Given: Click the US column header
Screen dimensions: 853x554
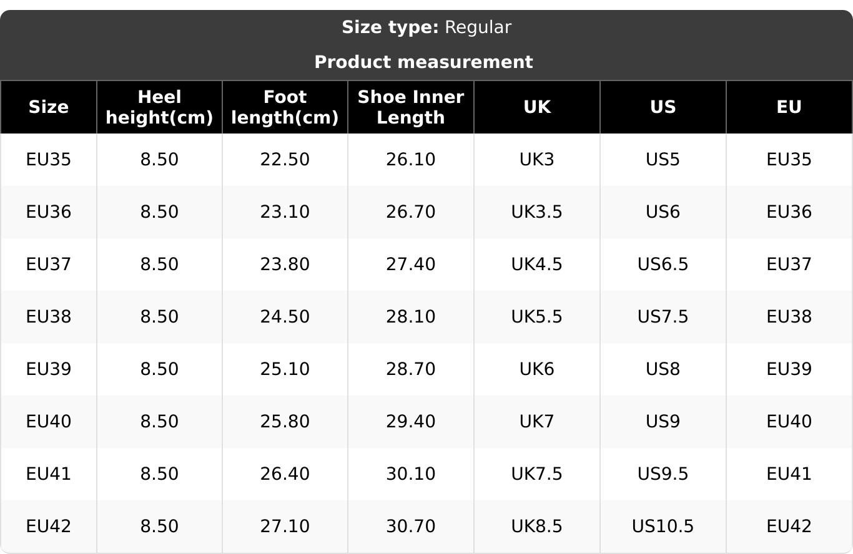Looking at the screenshot, I should pyautogui.click(x=663, y=107).
